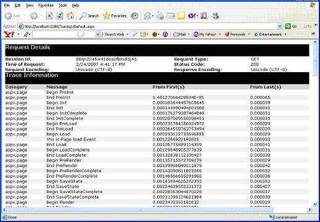Open the Forward button history dropdown
Image resolution: width=320 pixels, height=222 pixels.
(x=41, y=16)
